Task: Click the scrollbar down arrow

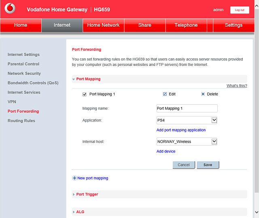Action: (257, 212)
